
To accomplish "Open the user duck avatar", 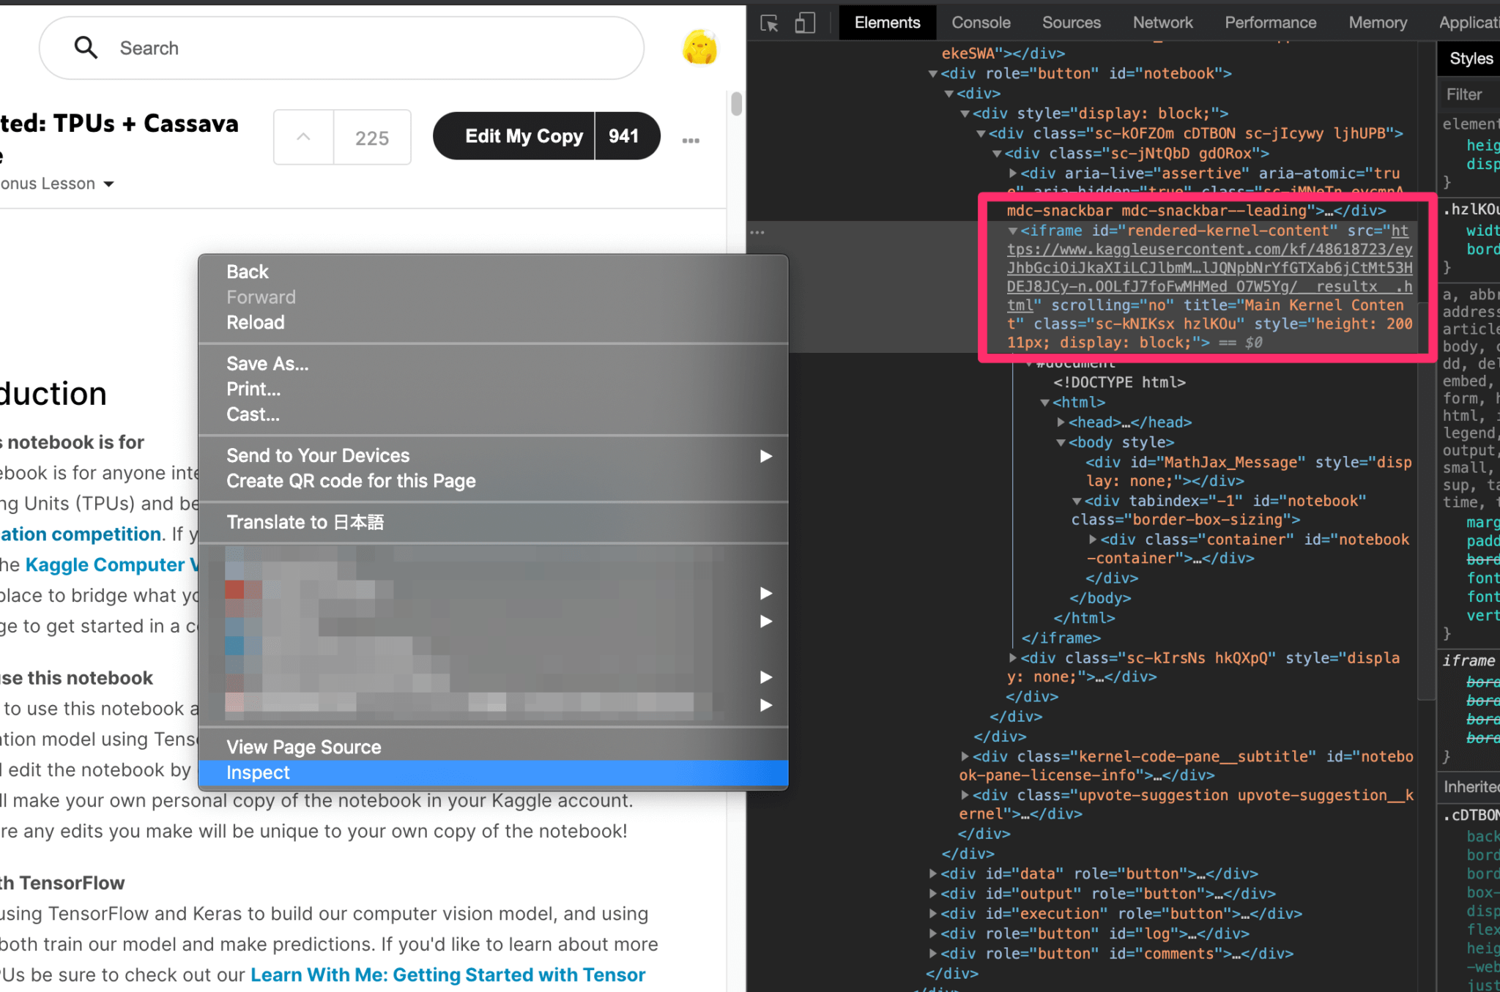I will [x=699, y=48].
